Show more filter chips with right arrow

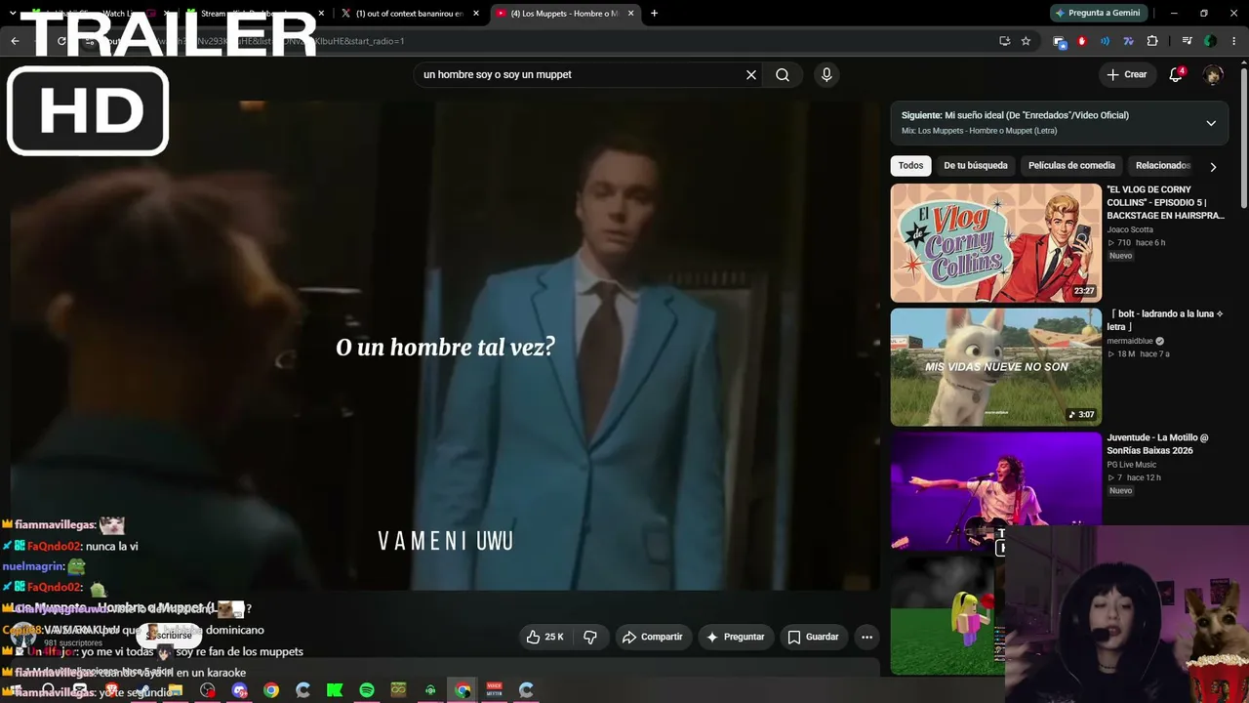[x=1213, y=167]
